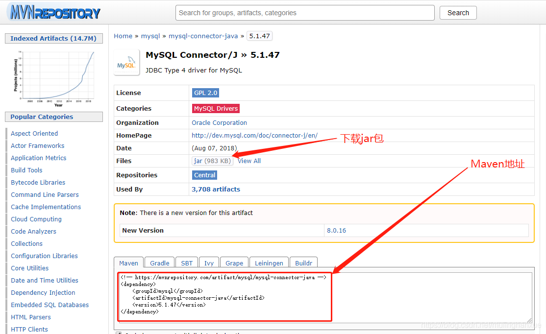Click the Popular Categories header
Viewport: 546px width, 334px height.
[53, 117]
